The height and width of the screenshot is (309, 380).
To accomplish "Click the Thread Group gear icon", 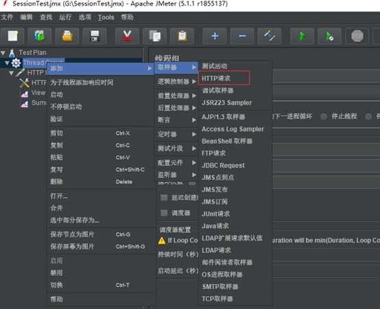I will coord(16,63).
